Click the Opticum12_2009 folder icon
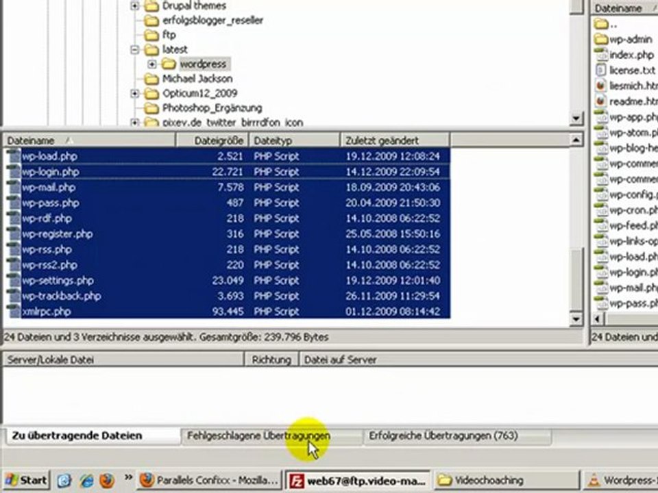 (151, 93)
